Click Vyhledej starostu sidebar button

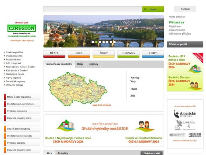[x=22, y=143]
